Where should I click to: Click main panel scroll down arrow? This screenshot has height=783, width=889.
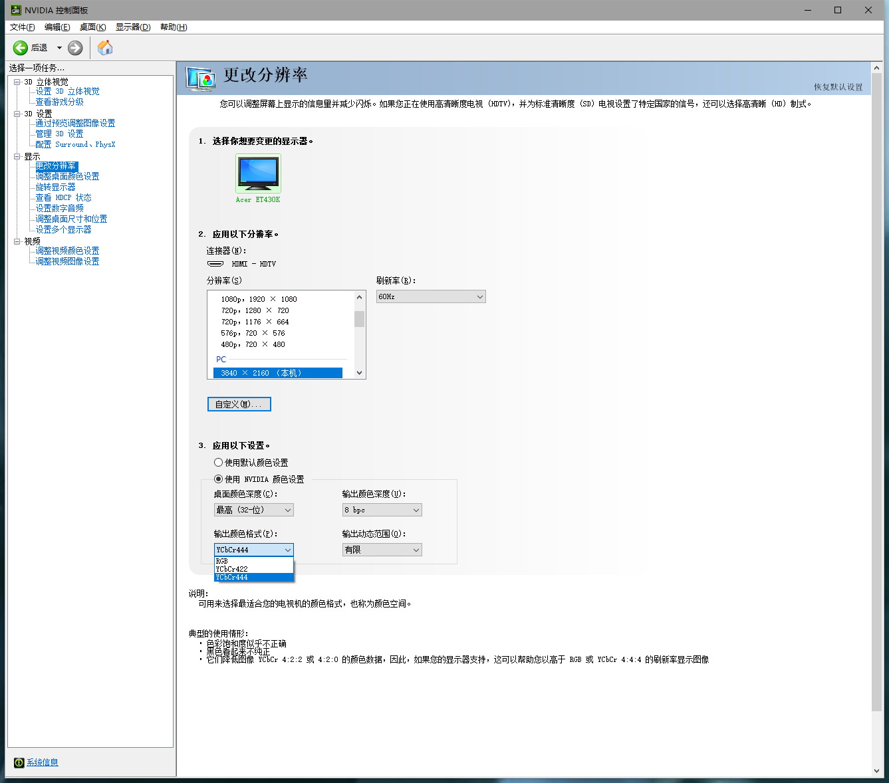coord(876,770)
